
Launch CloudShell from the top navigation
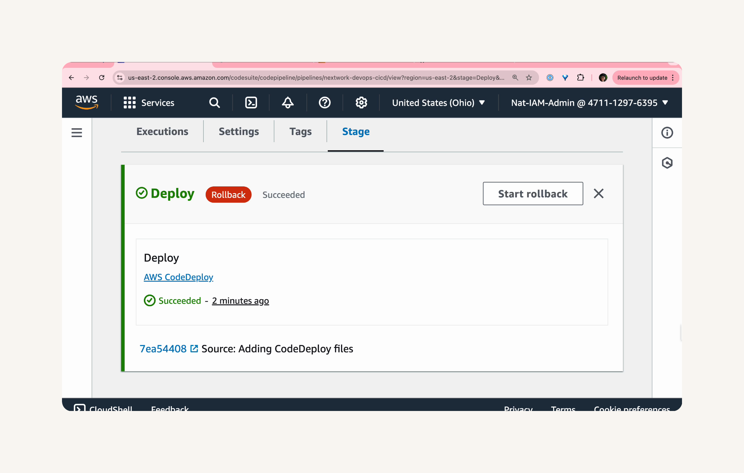(251, 103)
